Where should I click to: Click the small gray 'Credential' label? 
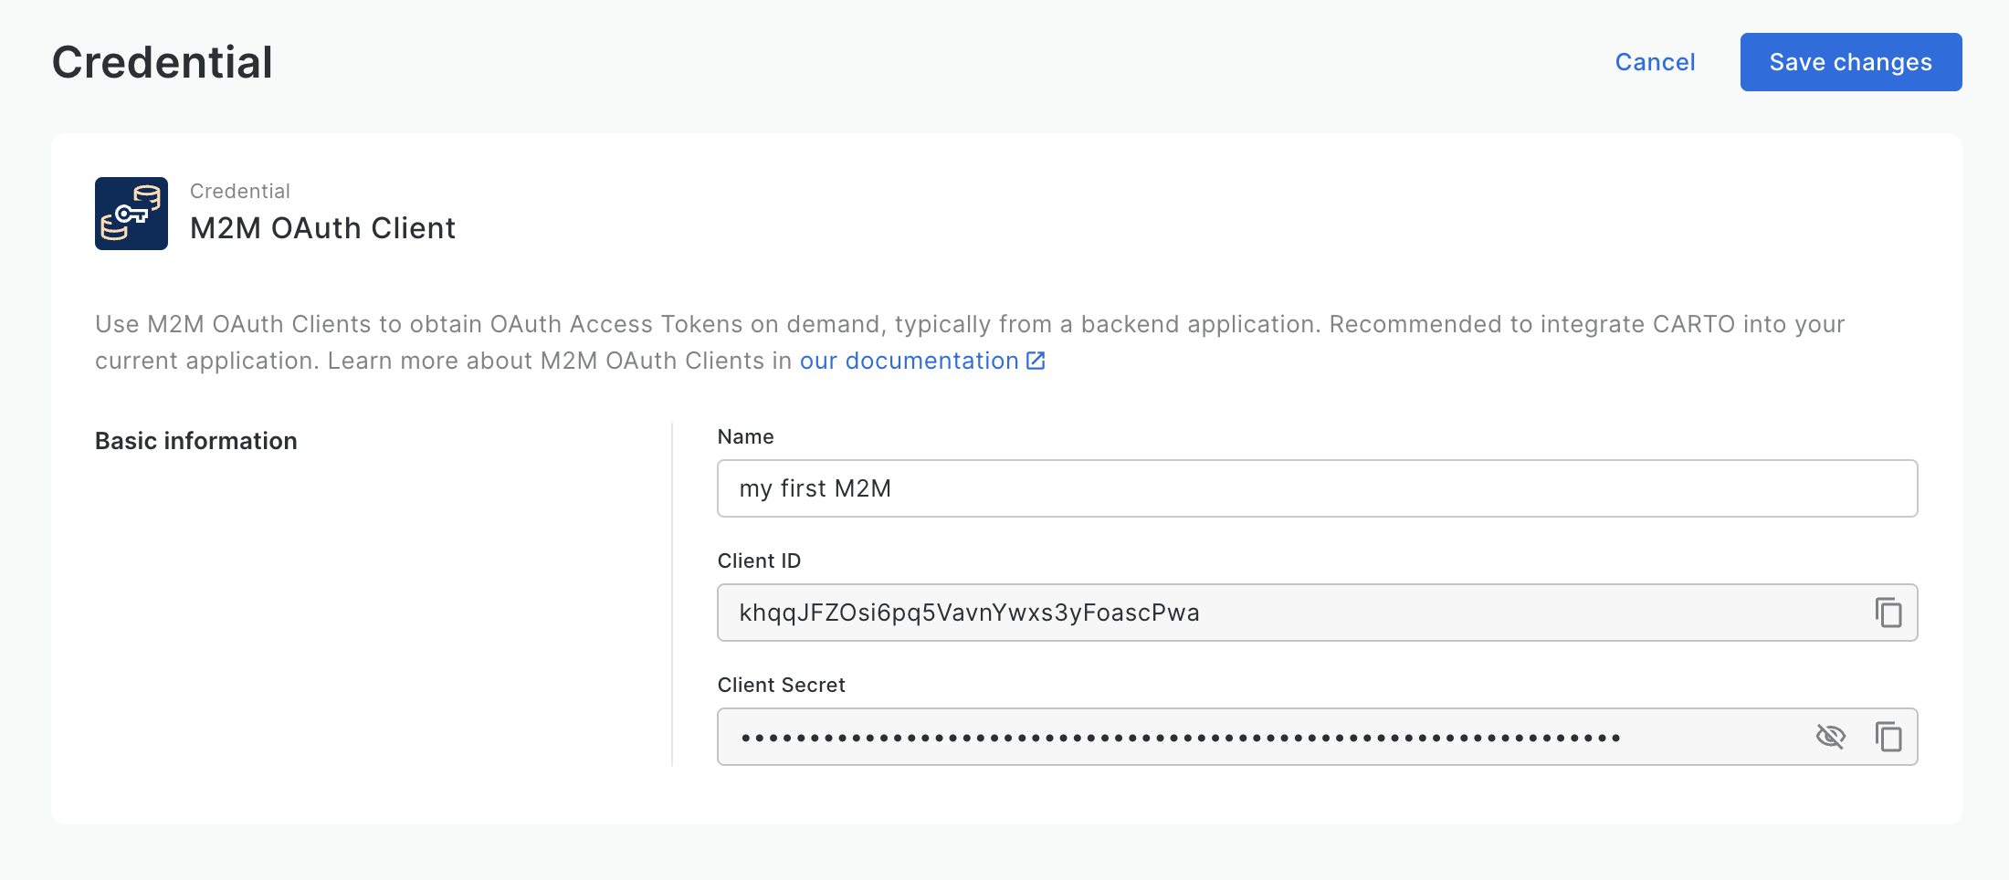pyautogui.click(x=240, y=192)
